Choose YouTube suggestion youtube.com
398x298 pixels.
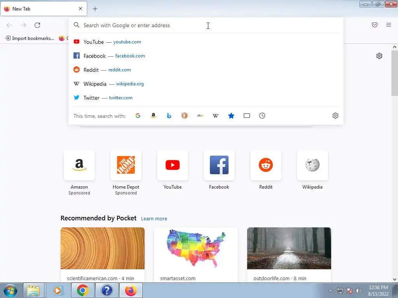(x=206, y=42)
